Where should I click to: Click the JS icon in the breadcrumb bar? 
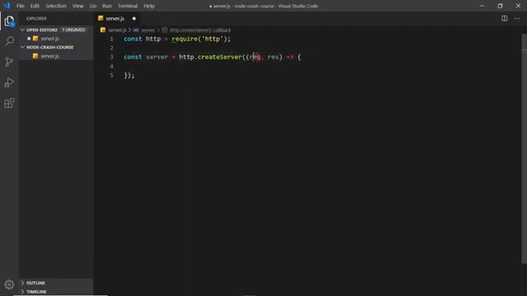click(103, 30)
